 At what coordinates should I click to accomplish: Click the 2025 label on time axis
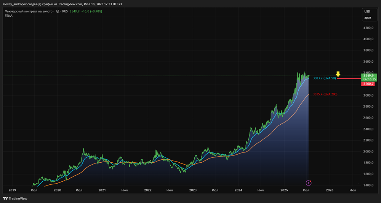tap(284, 190)
